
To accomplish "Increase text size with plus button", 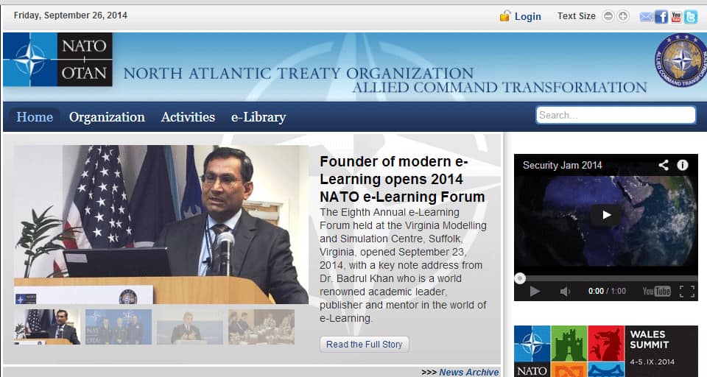I will click(x=623, y=16).
